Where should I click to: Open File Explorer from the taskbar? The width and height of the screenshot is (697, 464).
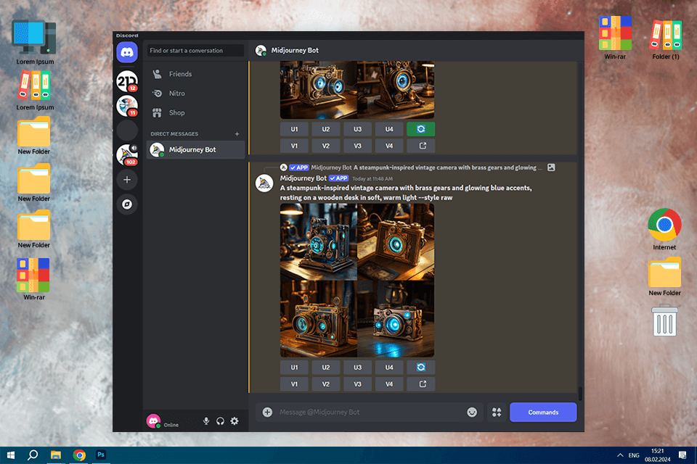56,455
